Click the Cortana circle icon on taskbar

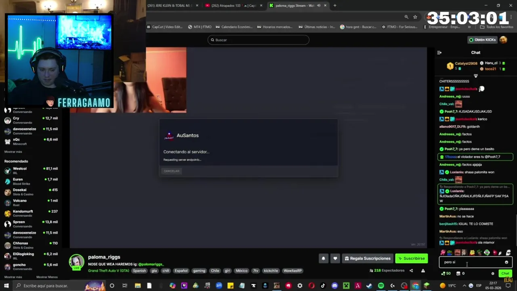click(x=112, y=286)
